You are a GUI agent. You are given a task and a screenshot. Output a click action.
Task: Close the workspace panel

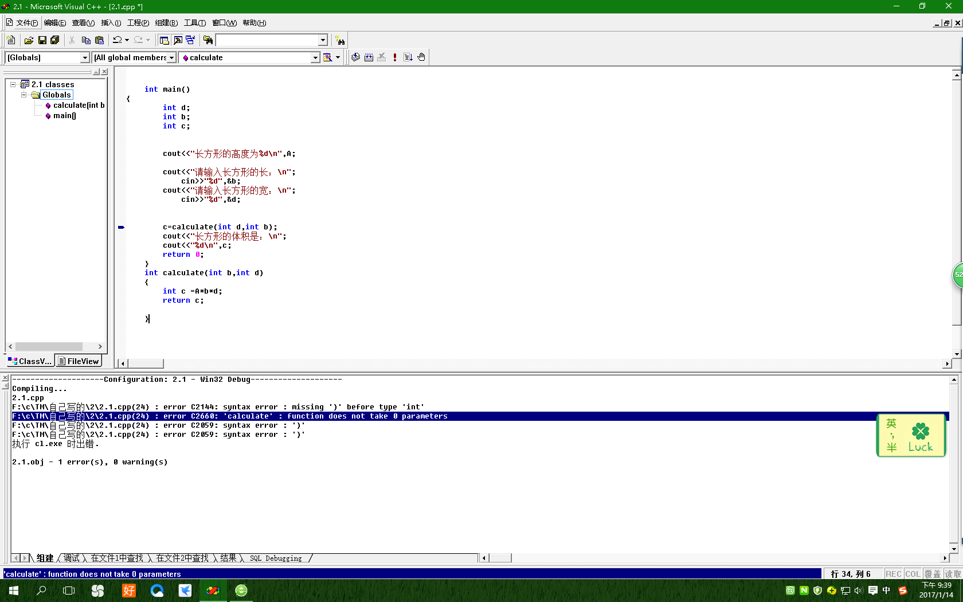[x=104, y=72]
